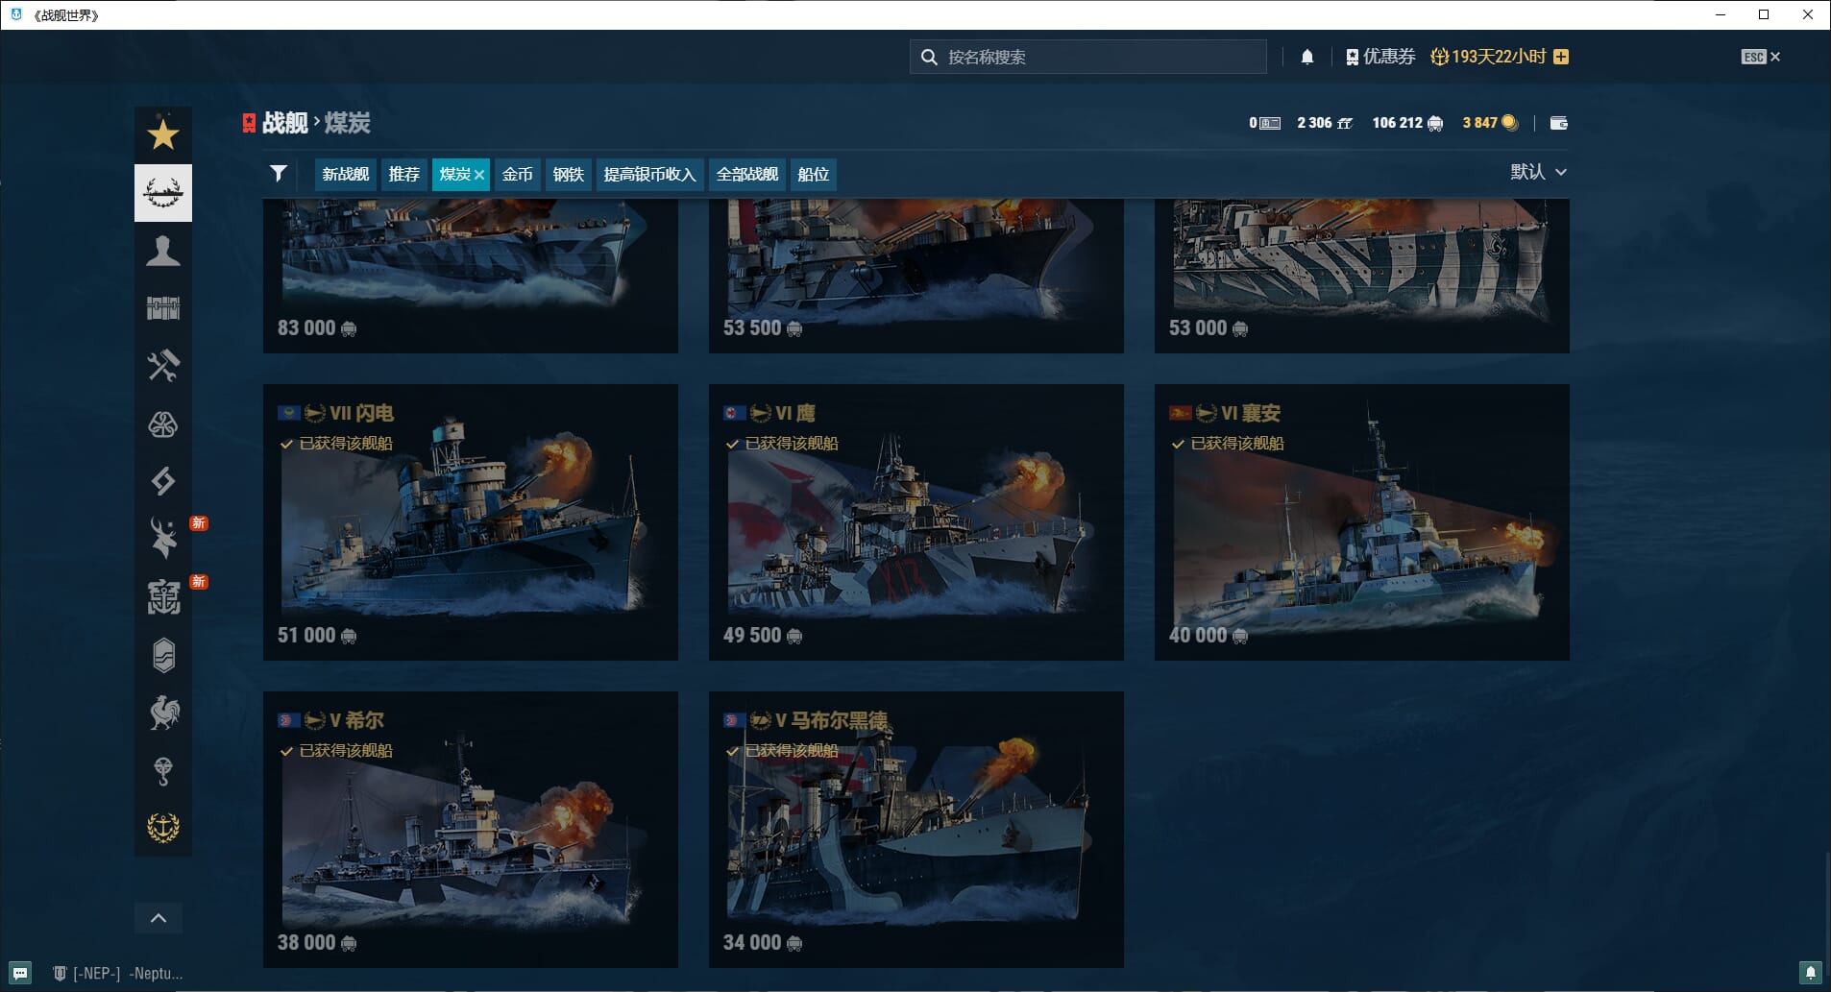Click the 按名称搜索 search field
The image size is (1831, 992).
click(x=1095, y=57)
